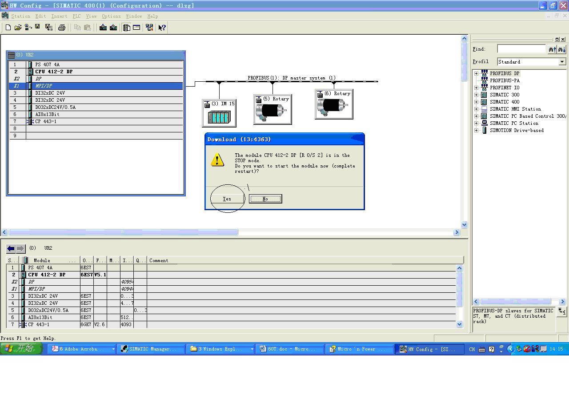Open the Insert menu

click(59, 16)
